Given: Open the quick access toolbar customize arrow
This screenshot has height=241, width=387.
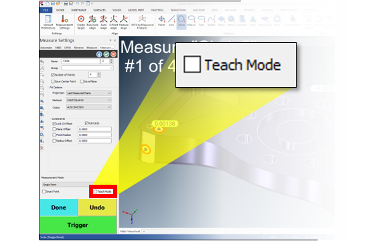Looking at the screenshot, I should (92, 3).
